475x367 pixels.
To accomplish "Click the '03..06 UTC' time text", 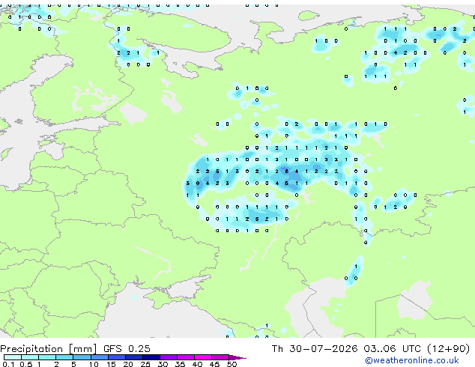I will [x=393, y=349].
